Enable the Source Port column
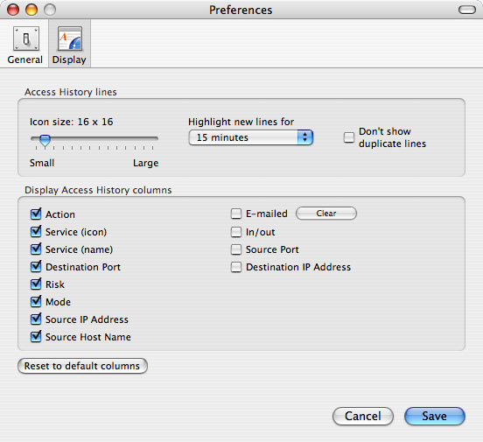The image size is (483, 442). [236, 249]
